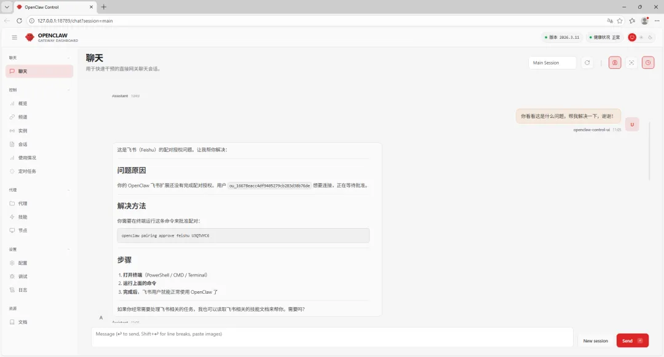The image size is (664, 357).
Task: Open the tab search dropdown arrow
Action: [7, 7]
